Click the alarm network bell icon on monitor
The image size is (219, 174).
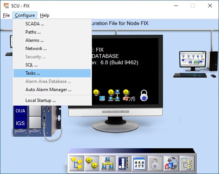point(114,95)
